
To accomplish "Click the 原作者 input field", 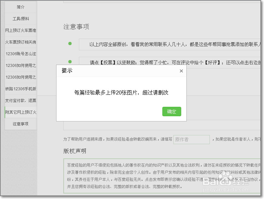I will point(191,139).
